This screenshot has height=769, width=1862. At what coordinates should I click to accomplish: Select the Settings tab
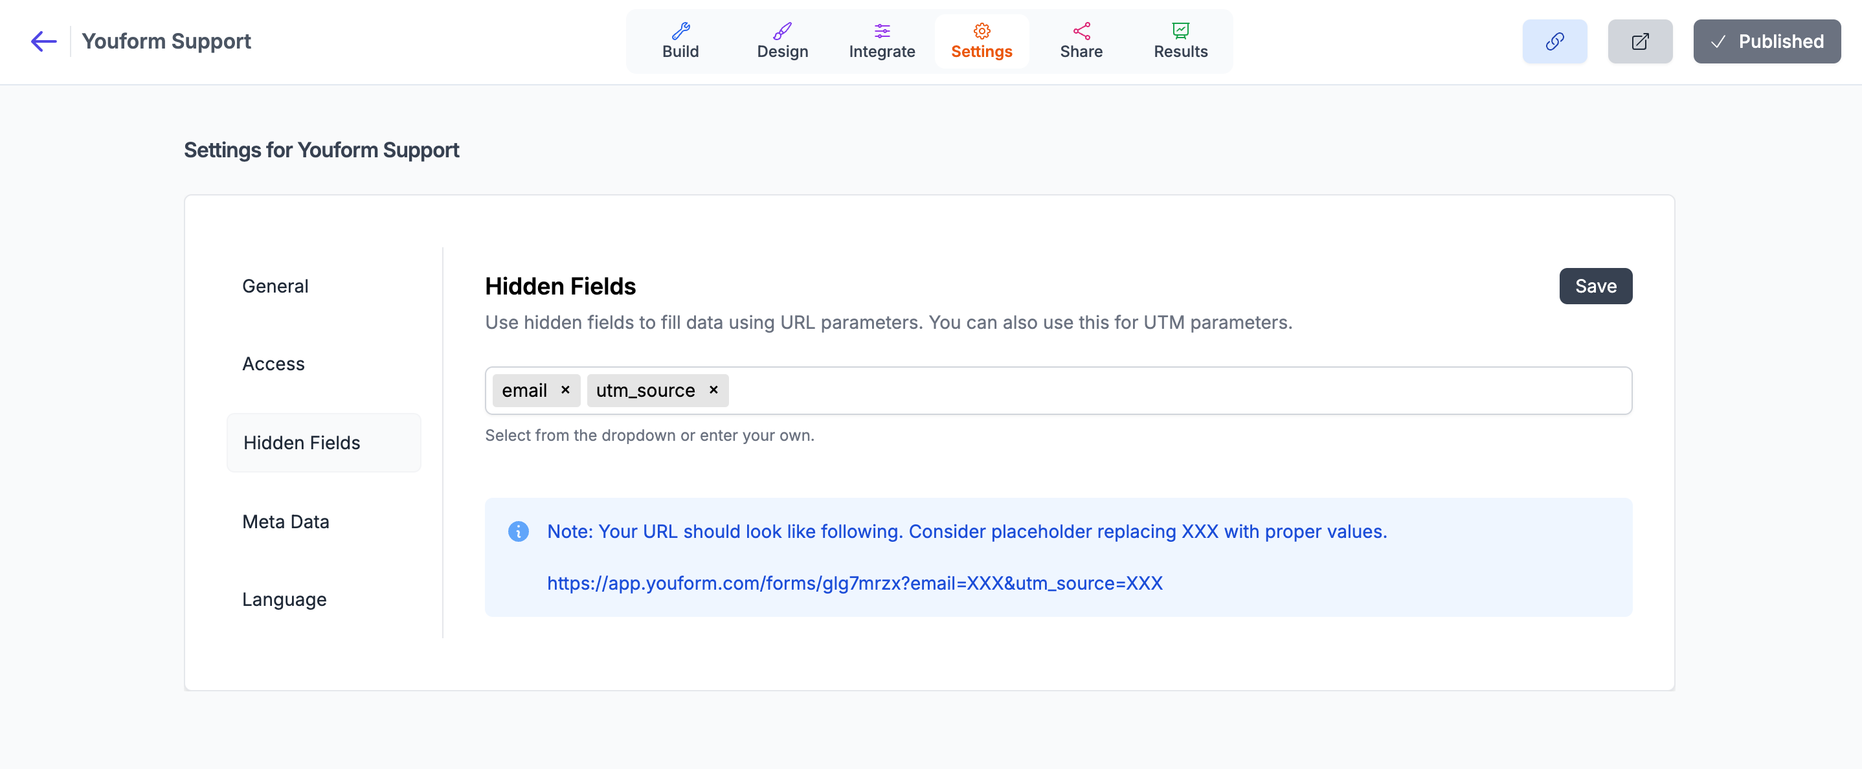point(981,41)
